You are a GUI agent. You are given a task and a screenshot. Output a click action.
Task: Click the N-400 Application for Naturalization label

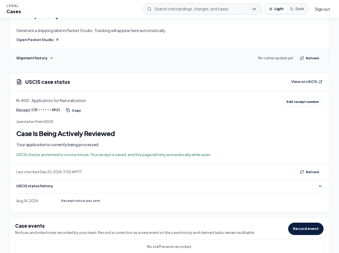point(51,100)
